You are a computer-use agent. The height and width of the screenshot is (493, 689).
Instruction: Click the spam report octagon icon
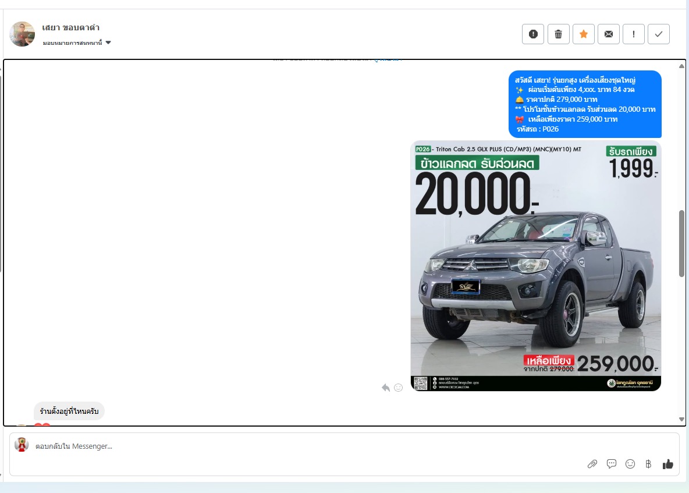(533, 34)
